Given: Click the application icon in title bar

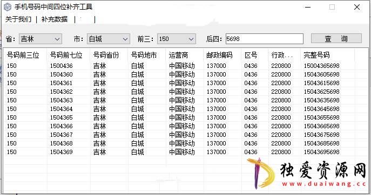Looking at the screenshot, I should pos(8,7).
